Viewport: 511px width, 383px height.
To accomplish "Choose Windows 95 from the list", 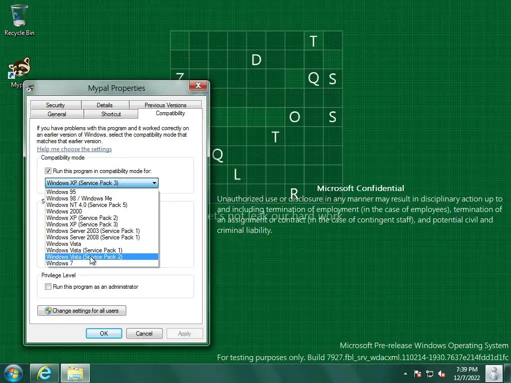I will click(102, 192).
